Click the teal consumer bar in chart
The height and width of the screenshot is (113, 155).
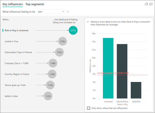(x=108, y=68)
